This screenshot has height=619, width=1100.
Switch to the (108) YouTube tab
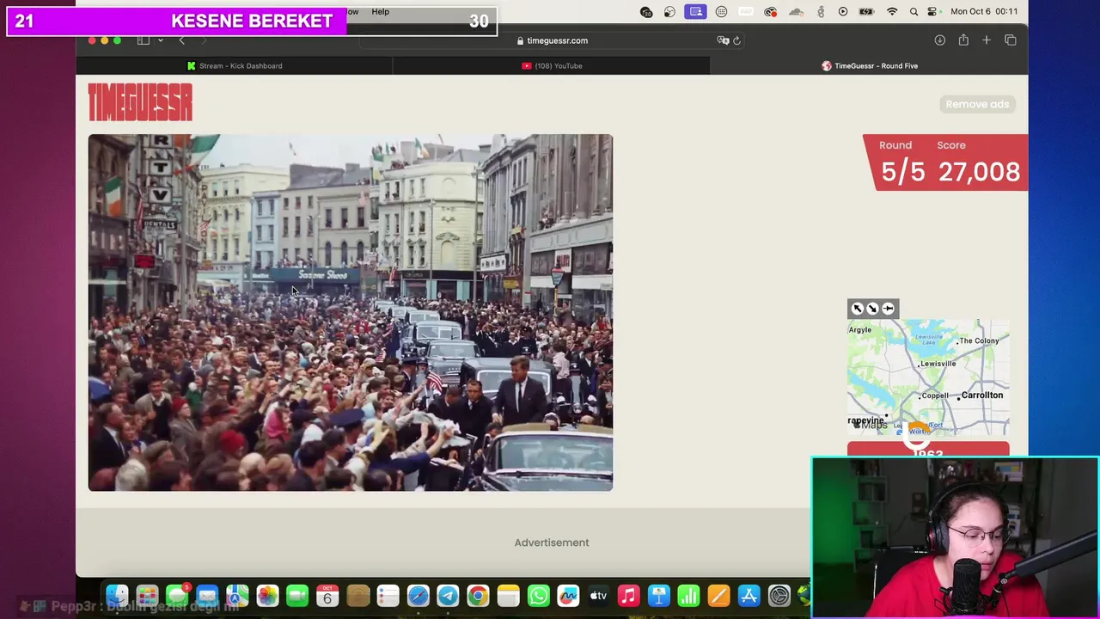552,65
